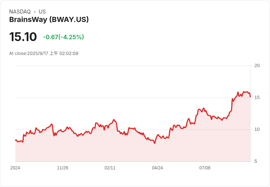This screenshot has height=187, width=270.
Task: Click the BrainsWay (BWAY.US) stock title
Action: [49, 19]
